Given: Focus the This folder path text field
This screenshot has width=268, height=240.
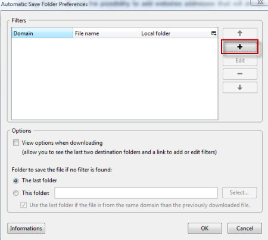Looking at the screenshot, I should [136, 193].
